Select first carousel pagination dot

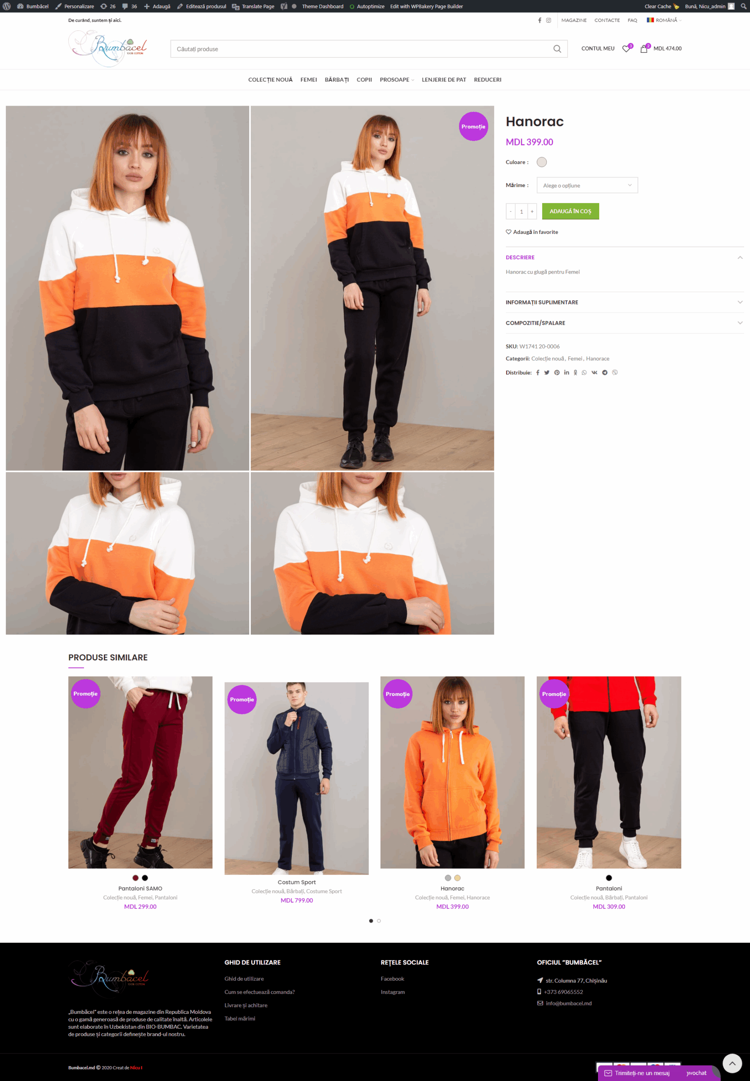371,921
